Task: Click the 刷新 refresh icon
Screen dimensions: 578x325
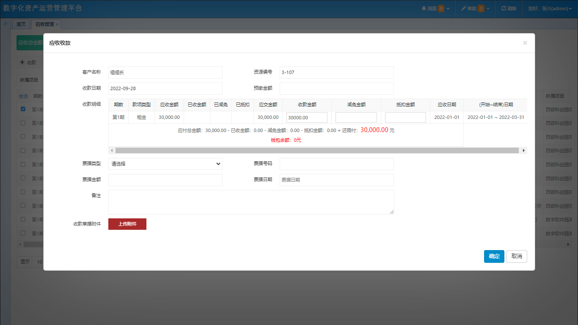Action: coord(504,8)
